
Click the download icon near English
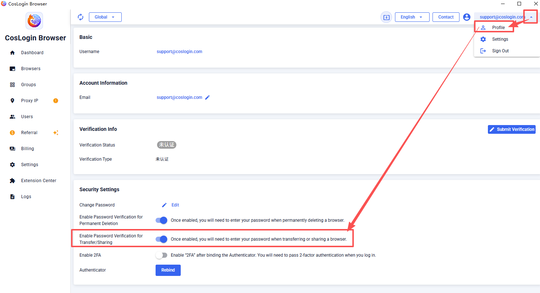pyautogui.click(x=386, y=17)
